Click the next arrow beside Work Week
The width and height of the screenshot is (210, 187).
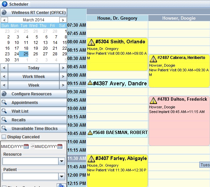(63, 76)
